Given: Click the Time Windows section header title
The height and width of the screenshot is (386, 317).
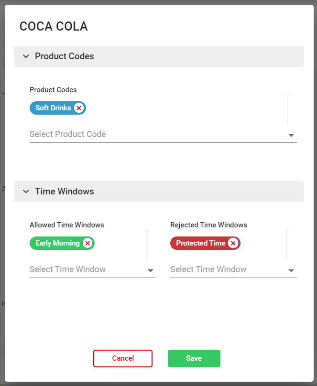Looking at the screenshot, I should click(x=65, y=192).
